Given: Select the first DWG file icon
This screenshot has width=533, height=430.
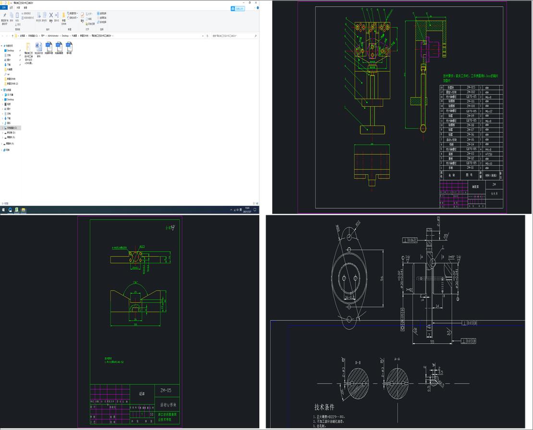Looking at the screenshot, I should pyautogui.click(x=48, y=47).
